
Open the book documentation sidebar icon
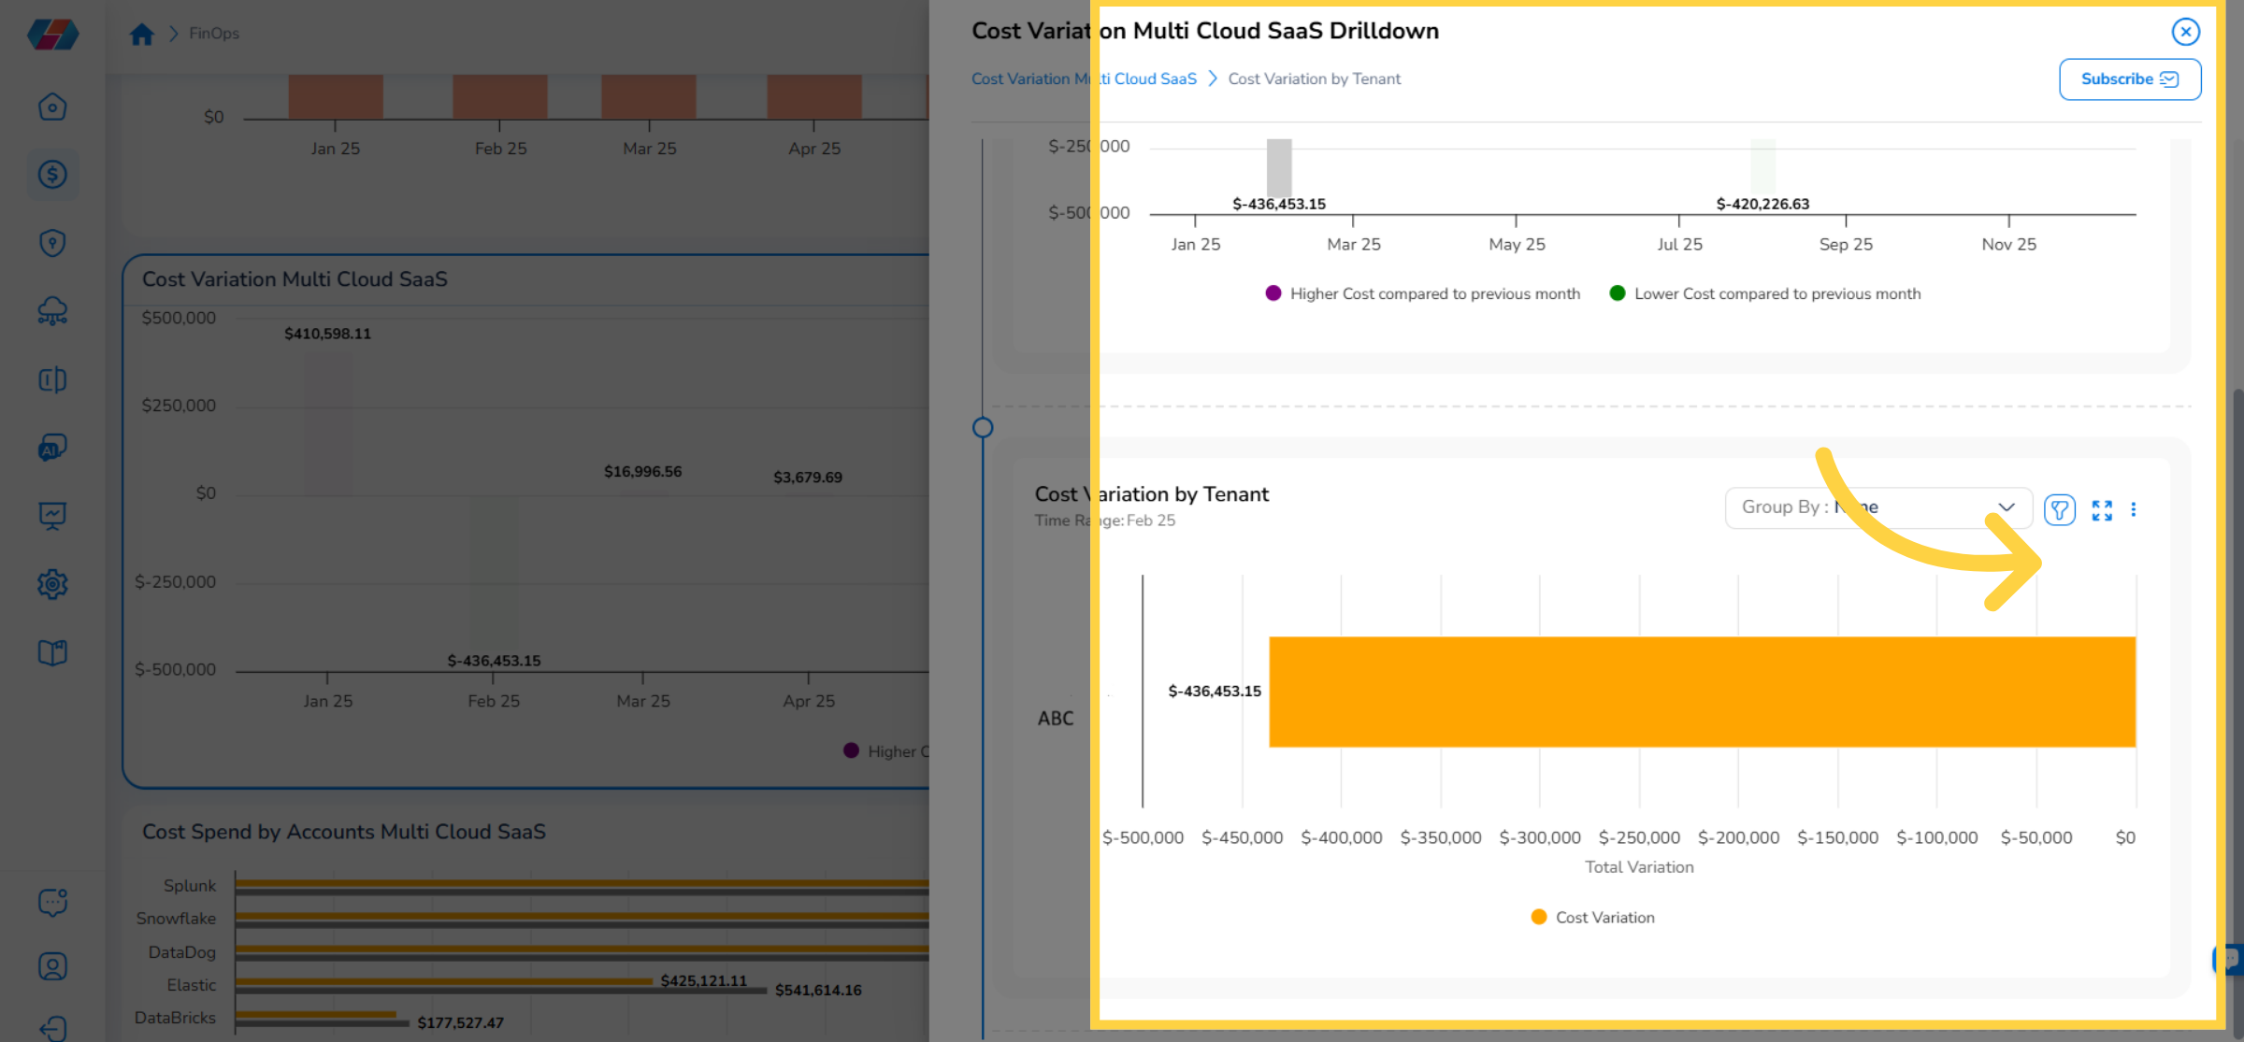pyautogui.click(x=52, y=652)
